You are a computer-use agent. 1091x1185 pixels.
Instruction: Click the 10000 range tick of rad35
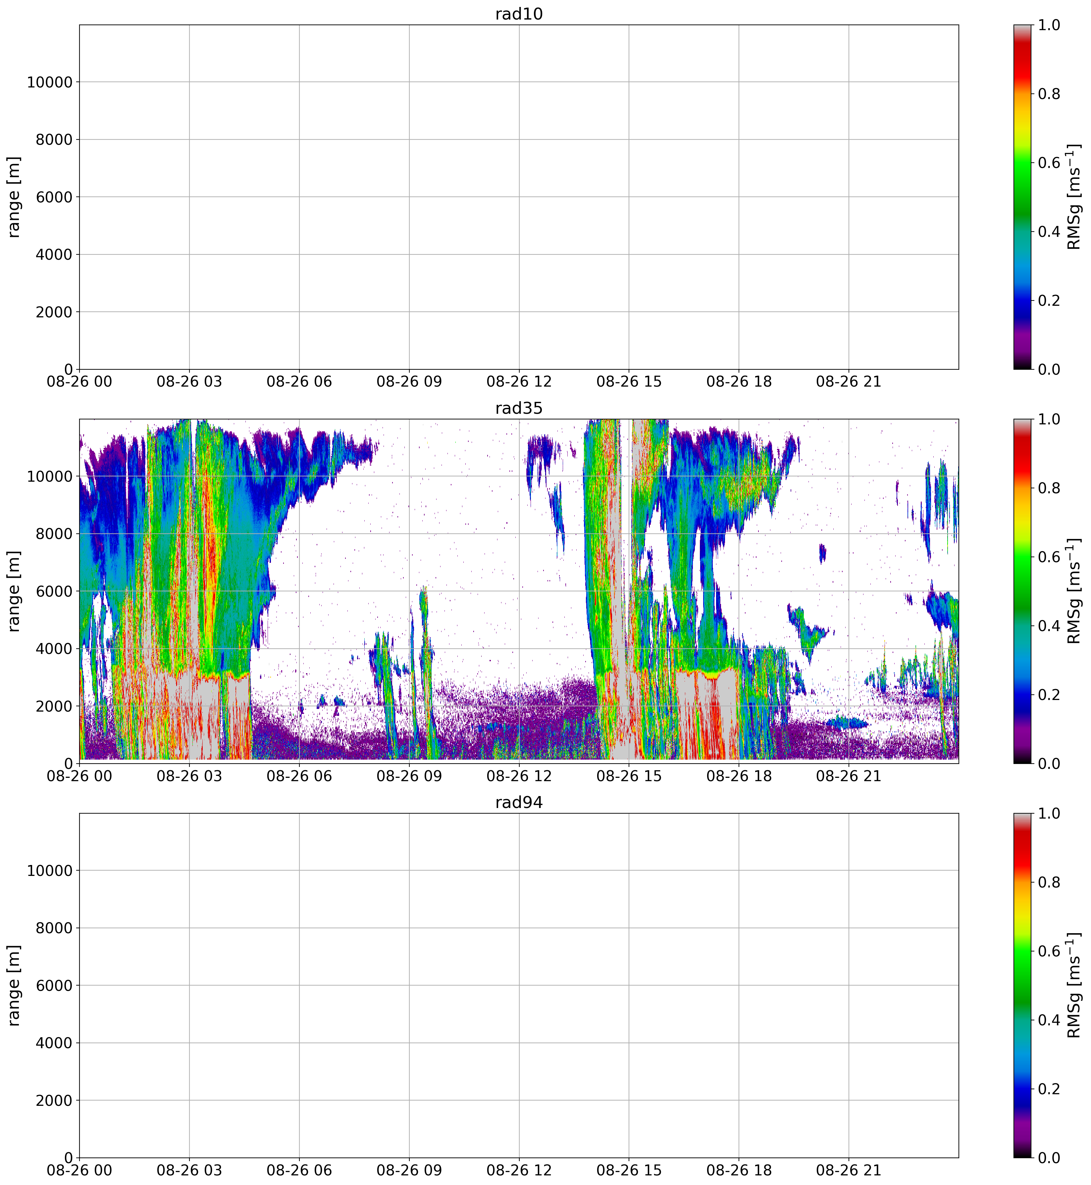pyautogui.click(x=50, y=476)
